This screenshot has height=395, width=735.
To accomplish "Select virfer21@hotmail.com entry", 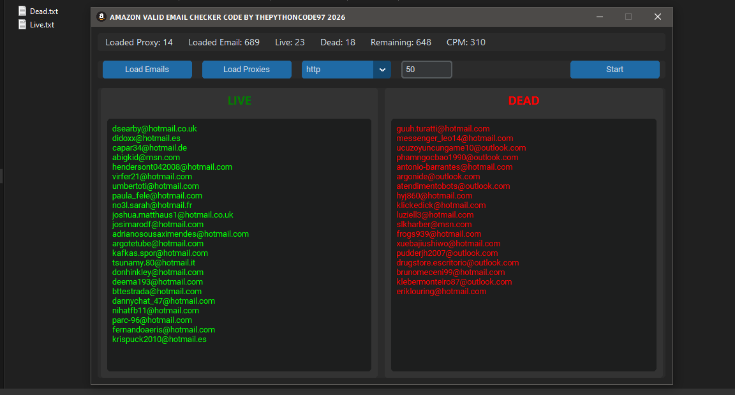I will click(152, 177).
